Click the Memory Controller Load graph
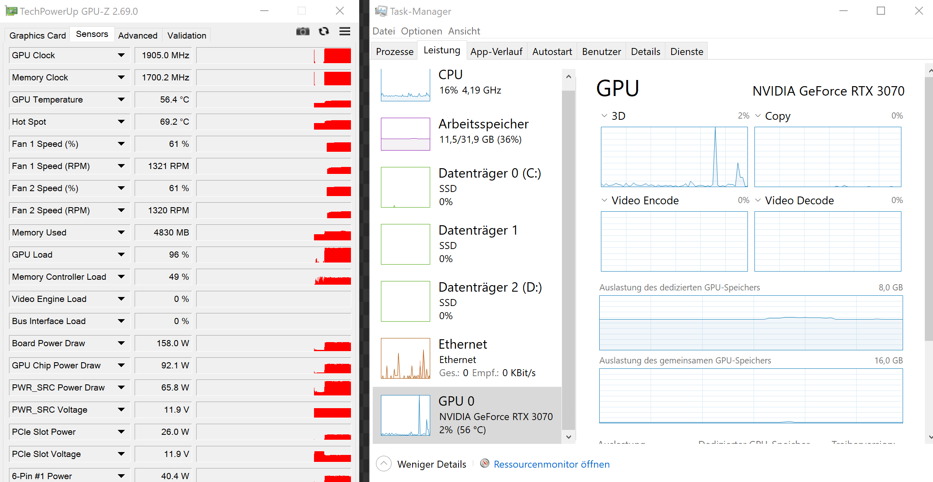Viewport: 933px width, 482px height. (273, 277)
